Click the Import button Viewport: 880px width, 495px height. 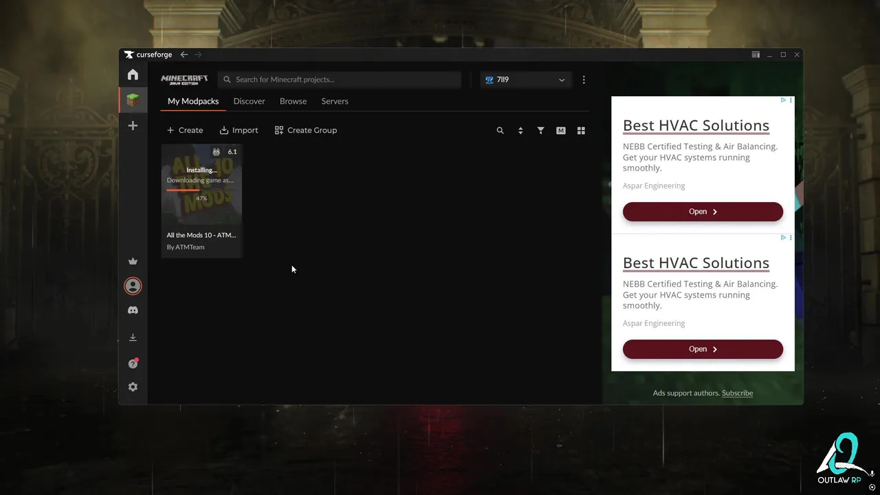coord(239,131)
